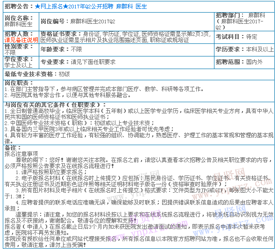Image resolution: width=278 pixels, height=252 pixels.
Task: Click the red 请见备注说明 text
Action: (21, 40)
